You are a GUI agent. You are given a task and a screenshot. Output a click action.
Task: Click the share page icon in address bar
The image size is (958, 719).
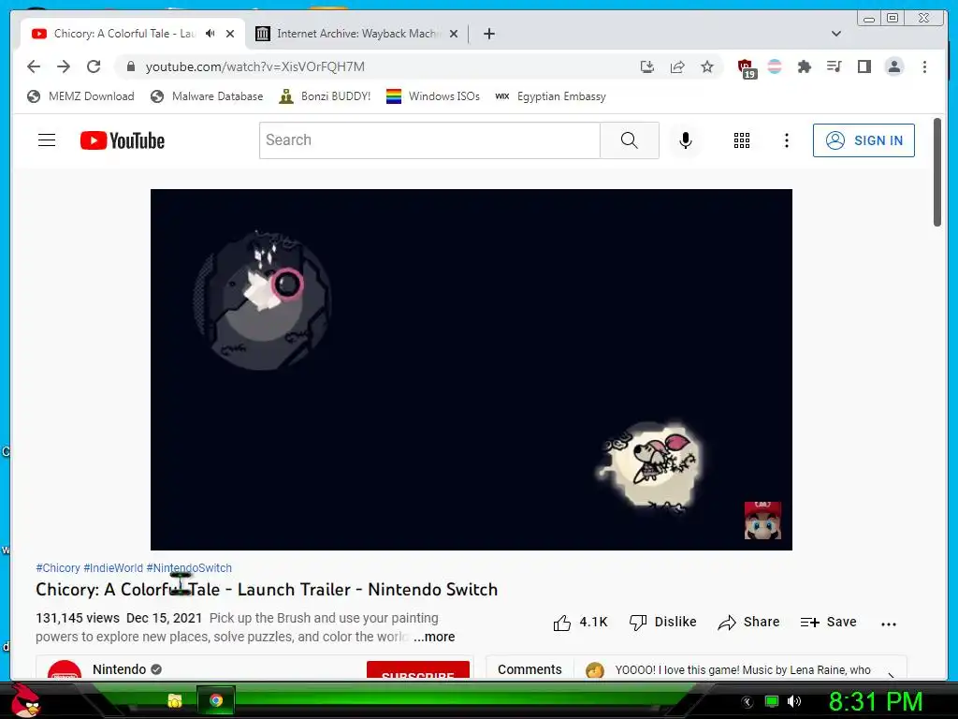pyautogui.click(x=677, y=66)
